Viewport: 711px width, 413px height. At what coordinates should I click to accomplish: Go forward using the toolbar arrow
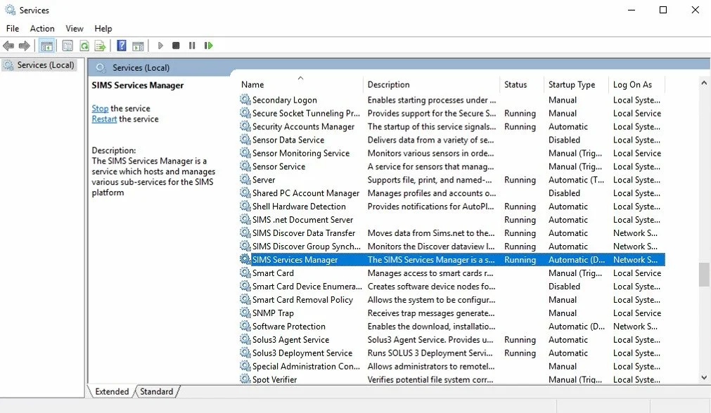[x=25, y=46]
